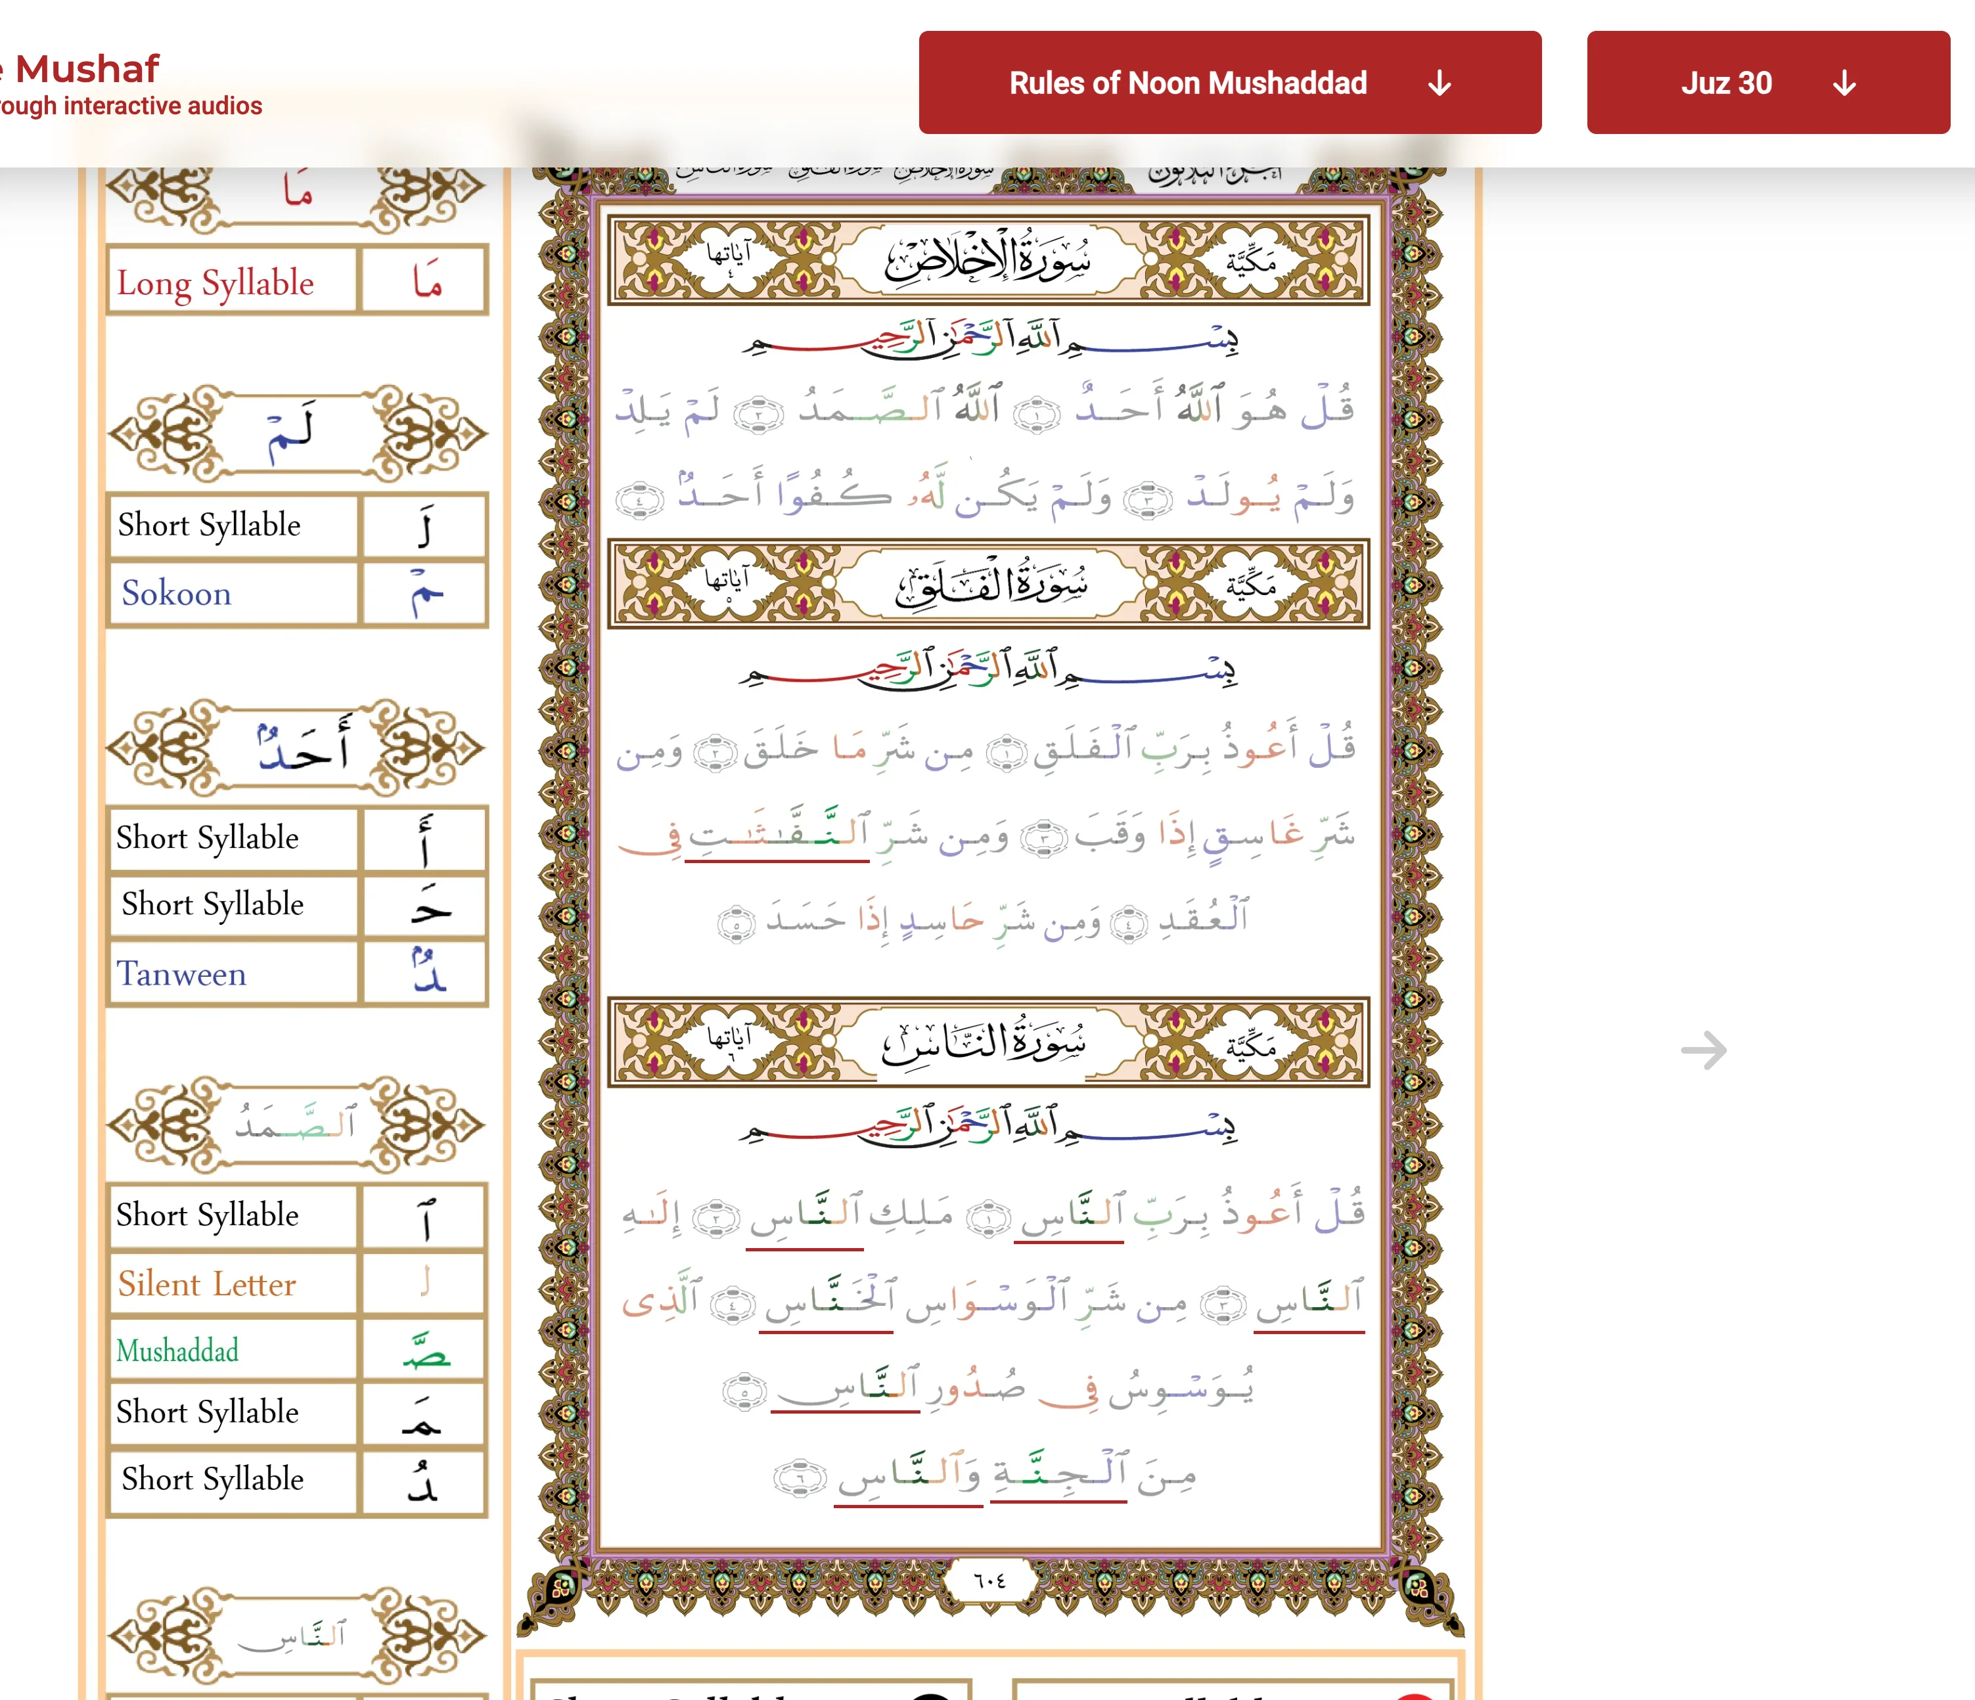Screen dimensions: 1975x1700
Task: Click verse 1 marker in Surah Al-Ikhlas
Action: (x=1036, y=415)
